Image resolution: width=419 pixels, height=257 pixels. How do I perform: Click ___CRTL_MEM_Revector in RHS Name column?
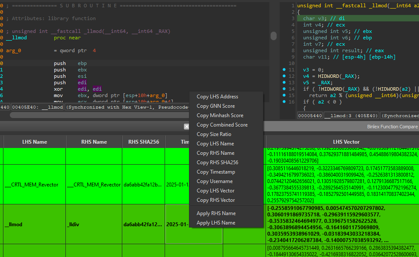pyautogui.click(x=94, y=185)
